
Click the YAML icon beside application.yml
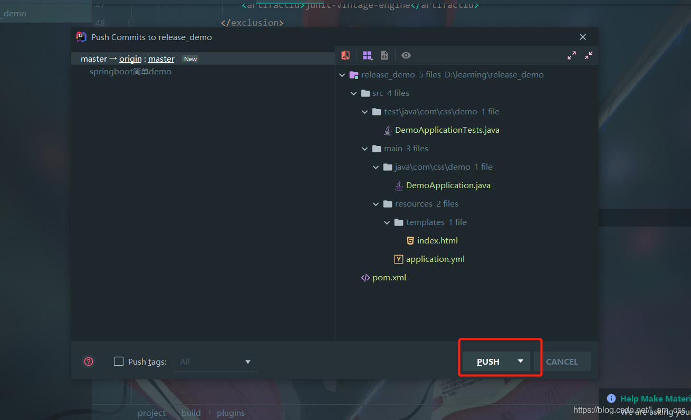coord(399,259)
